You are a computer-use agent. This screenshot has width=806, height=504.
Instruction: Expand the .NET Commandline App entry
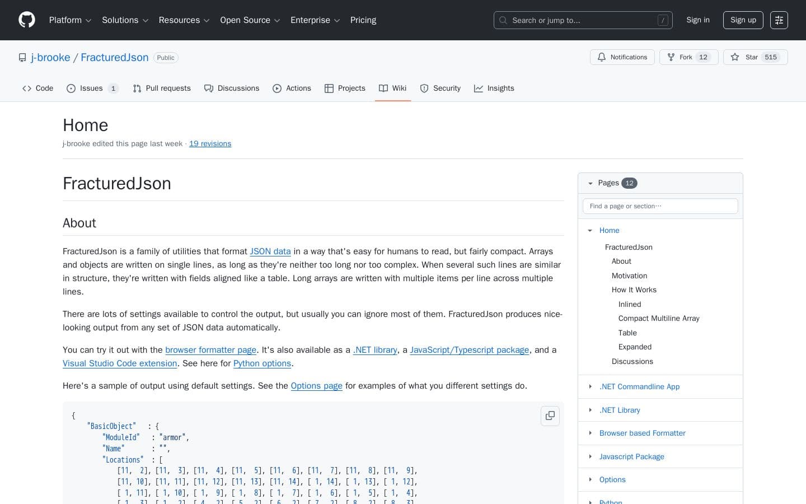pyautogui.click(x=590, y=386)
